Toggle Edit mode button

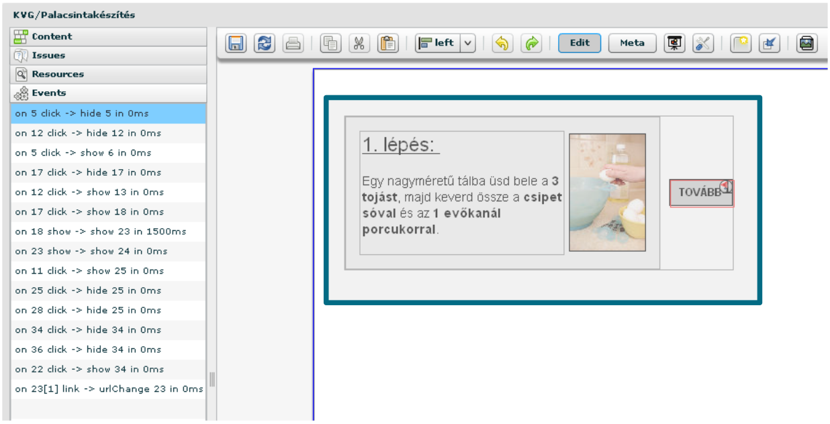(x=580, y=43)
